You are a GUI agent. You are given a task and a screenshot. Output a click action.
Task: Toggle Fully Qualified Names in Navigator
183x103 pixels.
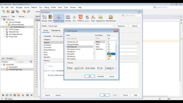[x=23, y=95]
